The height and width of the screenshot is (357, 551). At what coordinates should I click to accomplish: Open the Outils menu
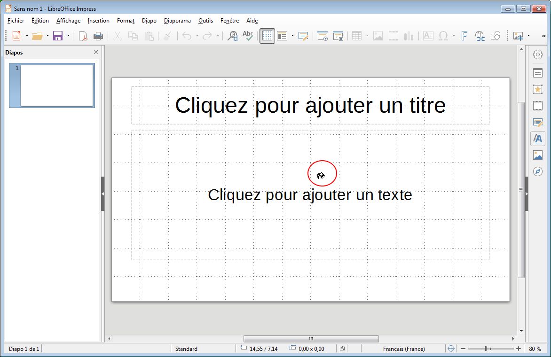point(205,21)
